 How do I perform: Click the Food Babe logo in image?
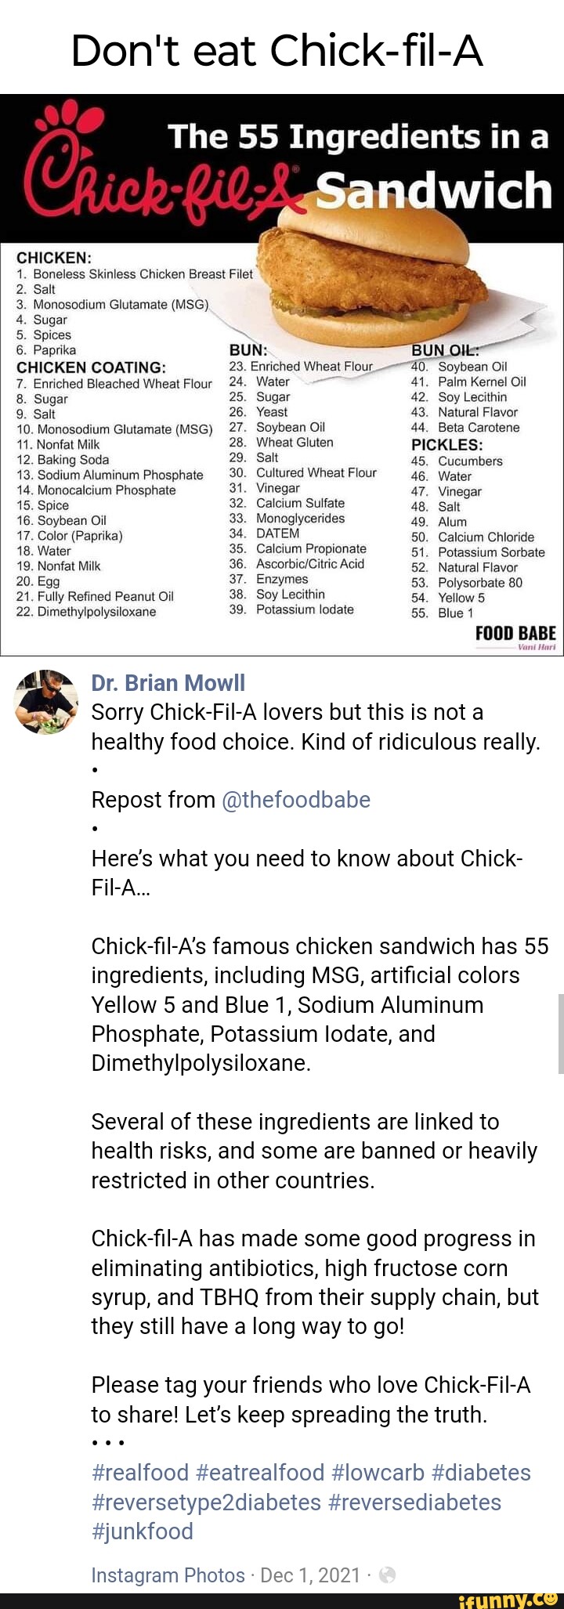click(x=515, y=637)
